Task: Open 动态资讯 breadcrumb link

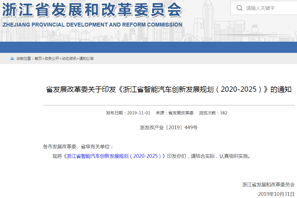Action: tap(69, 58)
